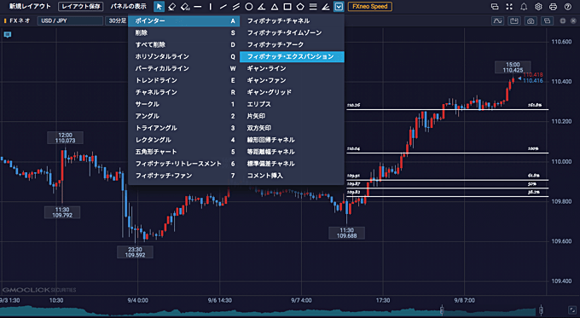Viewport: 580px width, 318px height.
Task: Select the Fibonacci fan toolbar icon
Action: (326, 7)
